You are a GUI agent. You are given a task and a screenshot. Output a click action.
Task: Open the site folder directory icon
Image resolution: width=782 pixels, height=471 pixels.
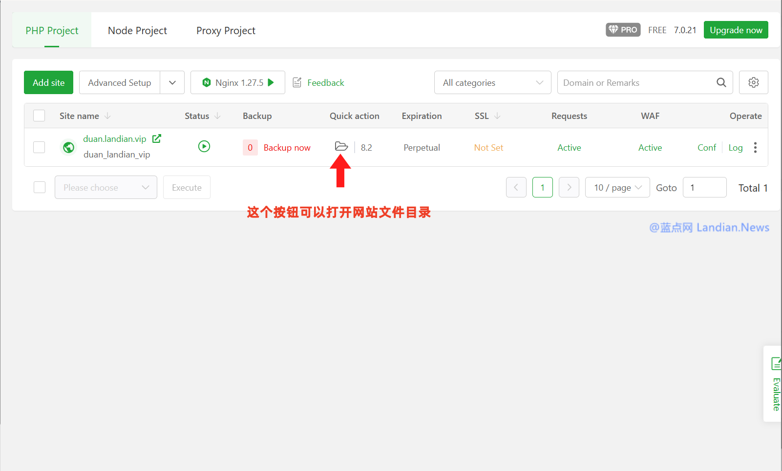[341, 147]
